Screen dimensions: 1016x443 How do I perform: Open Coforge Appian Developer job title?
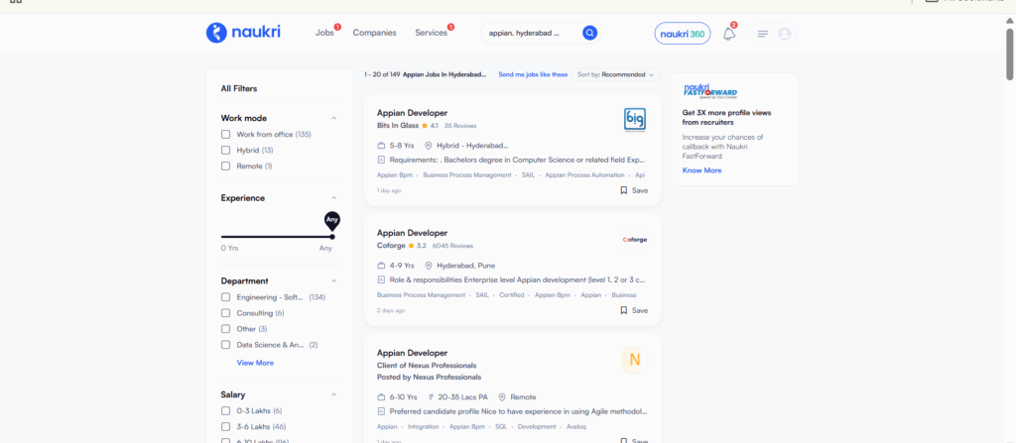click(x=412, y=233)
